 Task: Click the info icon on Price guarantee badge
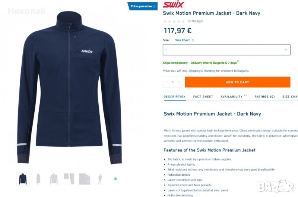[x=154, y=6]
